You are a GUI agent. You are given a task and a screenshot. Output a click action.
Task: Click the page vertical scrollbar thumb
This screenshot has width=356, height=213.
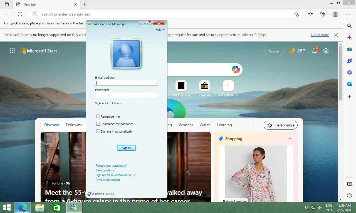point(340,73)
